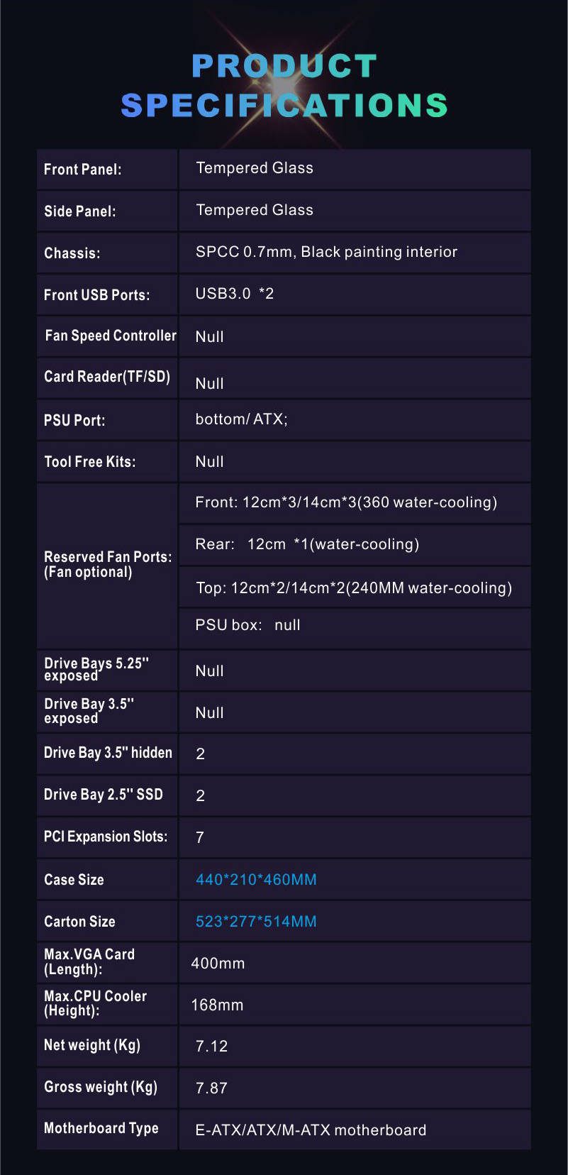
Task: Select the bottom/ ATX; PSU value
Action: tap(242, 419)
